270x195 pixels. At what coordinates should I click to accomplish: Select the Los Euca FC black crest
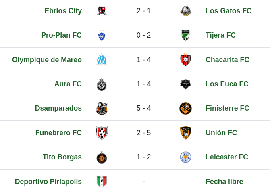[x=186, y=84]
